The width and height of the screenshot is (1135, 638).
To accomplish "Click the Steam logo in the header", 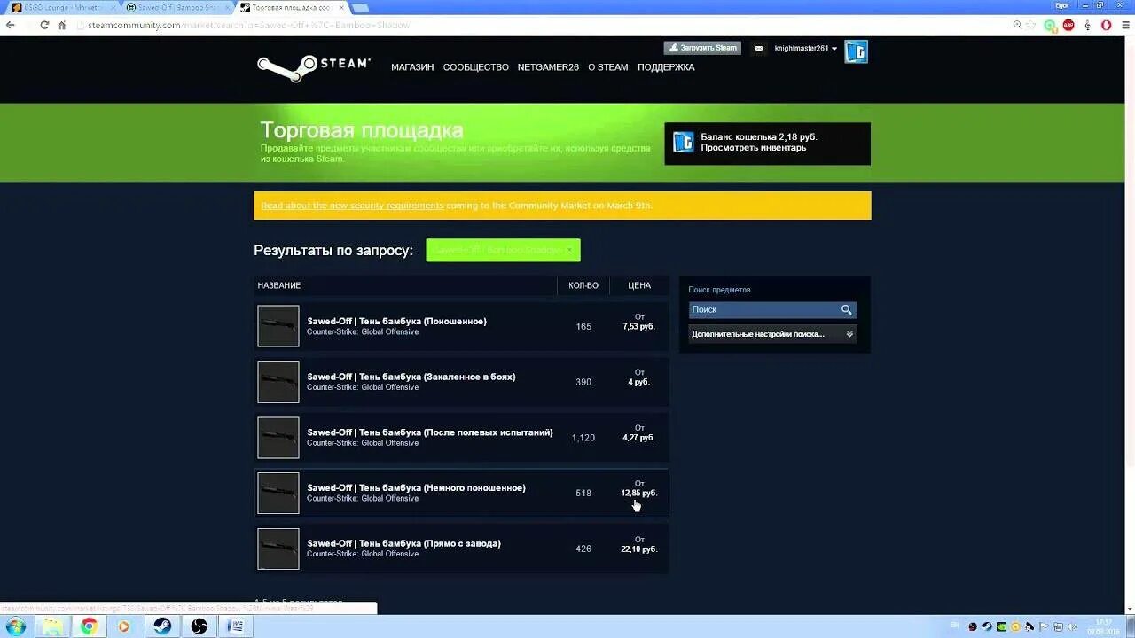I will coord(313,67).
